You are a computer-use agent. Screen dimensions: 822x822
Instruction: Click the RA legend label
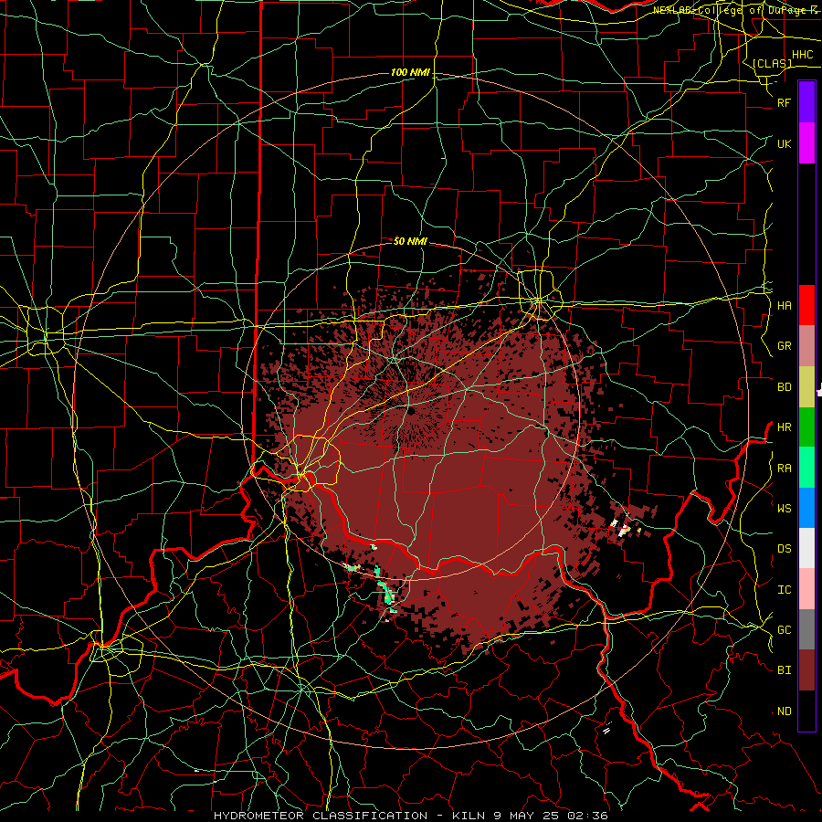click(x=785, y=468)
